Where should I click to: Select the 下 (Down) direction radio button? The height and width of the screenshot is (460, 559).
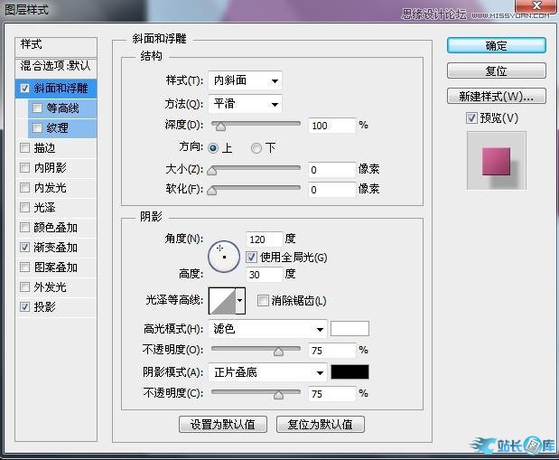[x=256, y=148]
